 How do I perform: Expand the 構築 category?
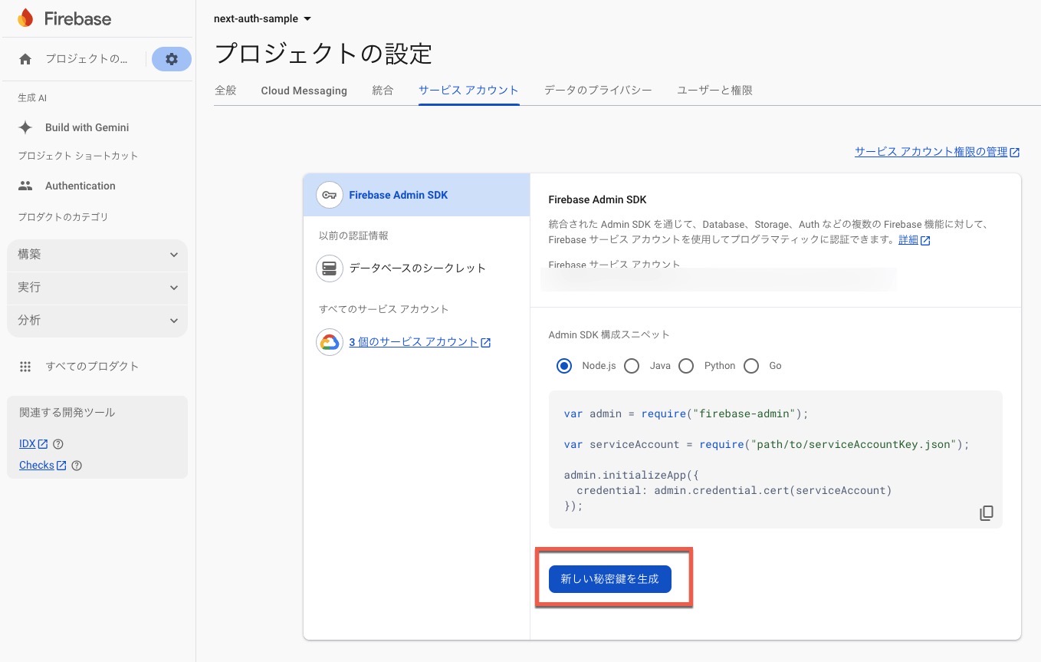[x=97, y=255]
